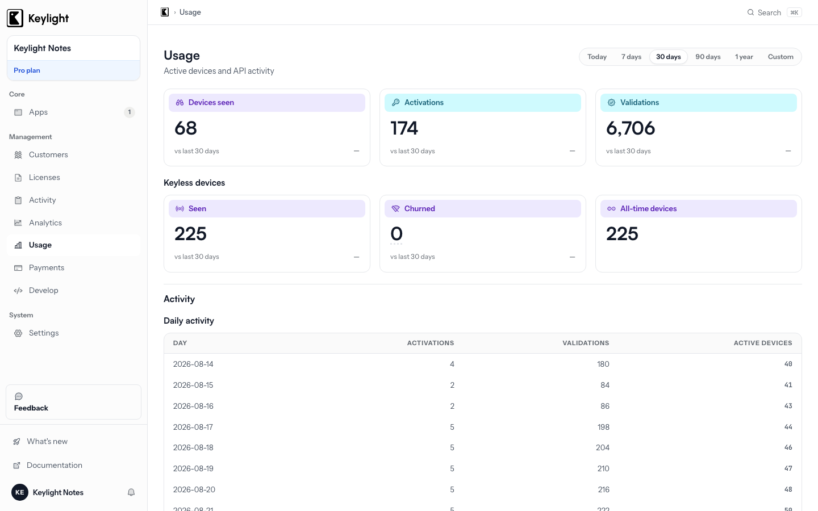This screenshot has width=818, height=511.
Task: Click the Feedback speech bubble icon
Action: [x=19, y=396]
